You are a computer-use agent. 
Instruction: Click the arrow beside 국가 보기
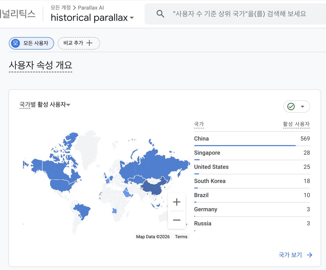coord(309,255)
